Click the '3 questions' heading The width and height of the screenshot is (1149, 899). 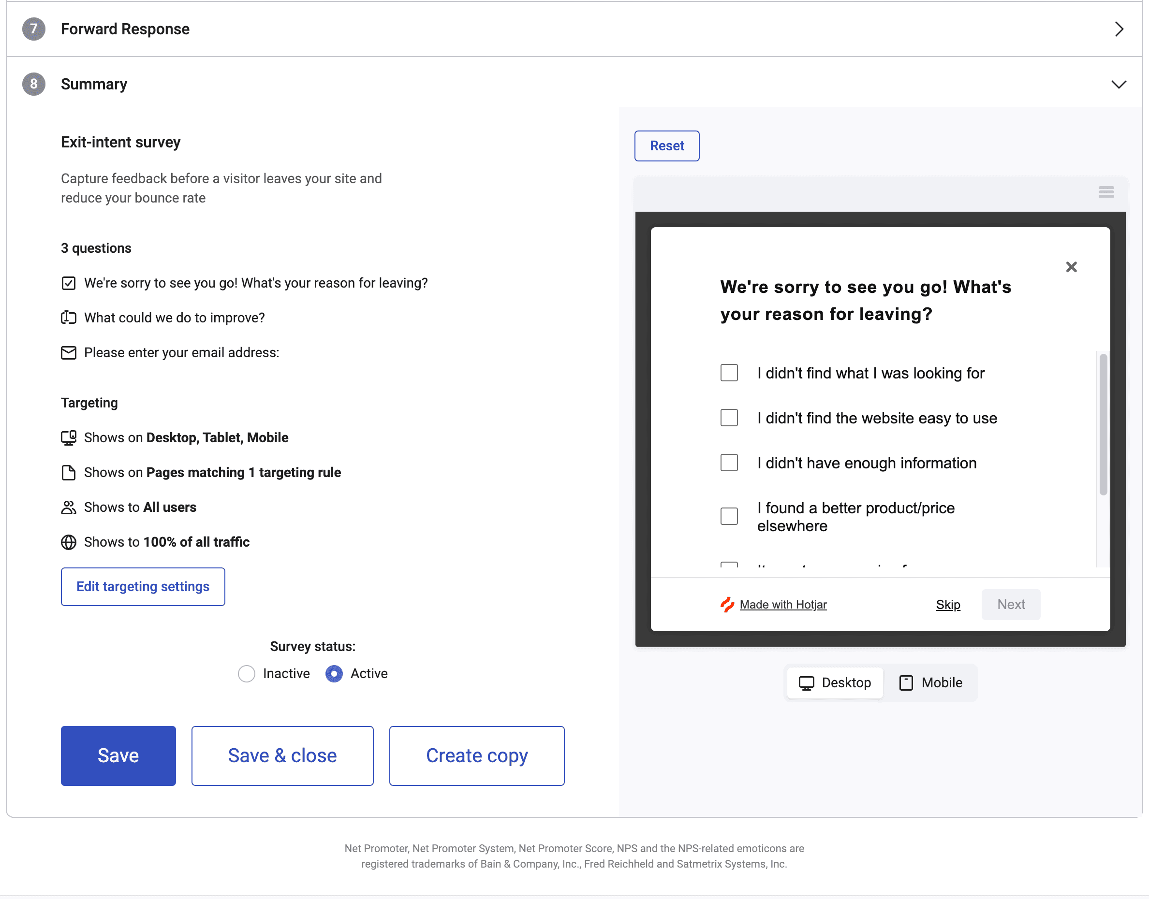tap(96, 248)
